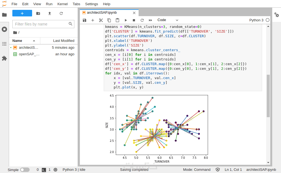Paste cell from clipboard
This screenshot has height=173, width=281.
point(117,20)
